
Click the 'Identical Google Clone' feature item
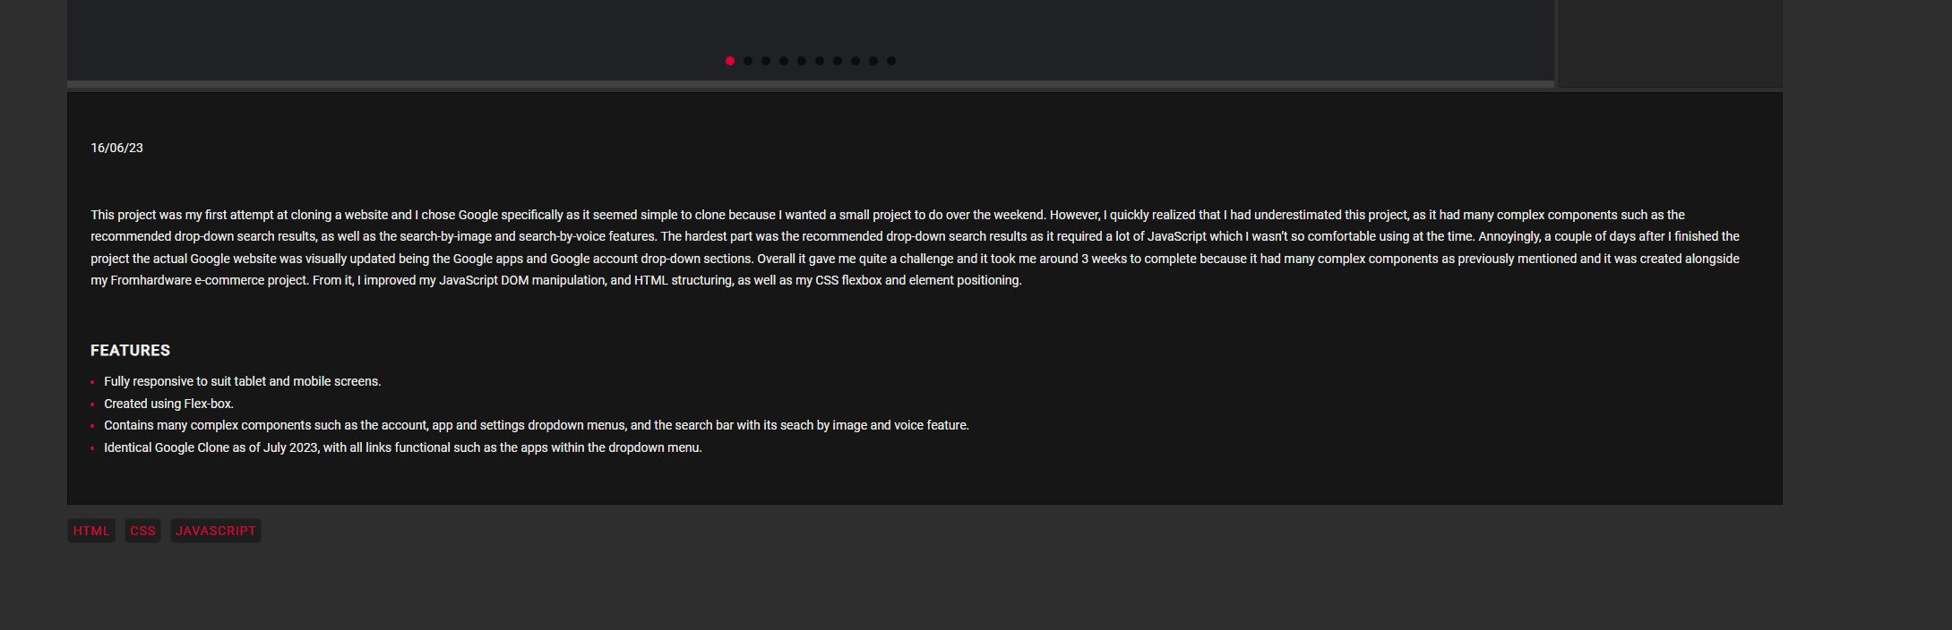[403, 447]
